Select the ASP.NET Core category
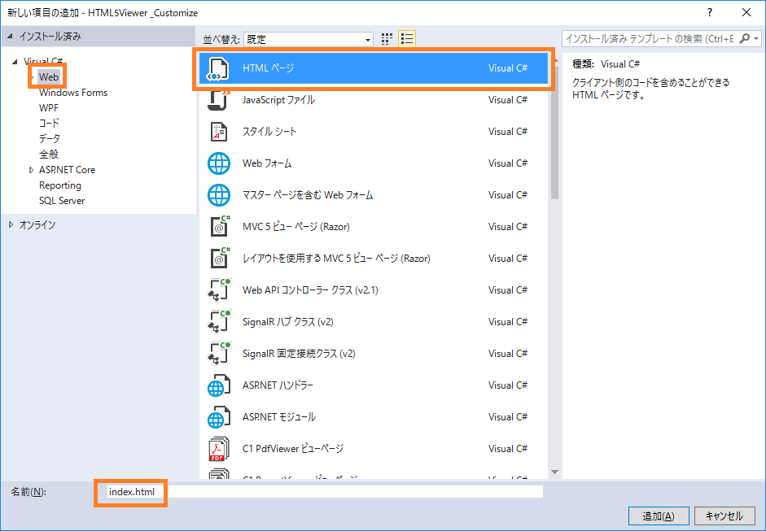The height and width of the screenshot is (531, 766). 68,170
